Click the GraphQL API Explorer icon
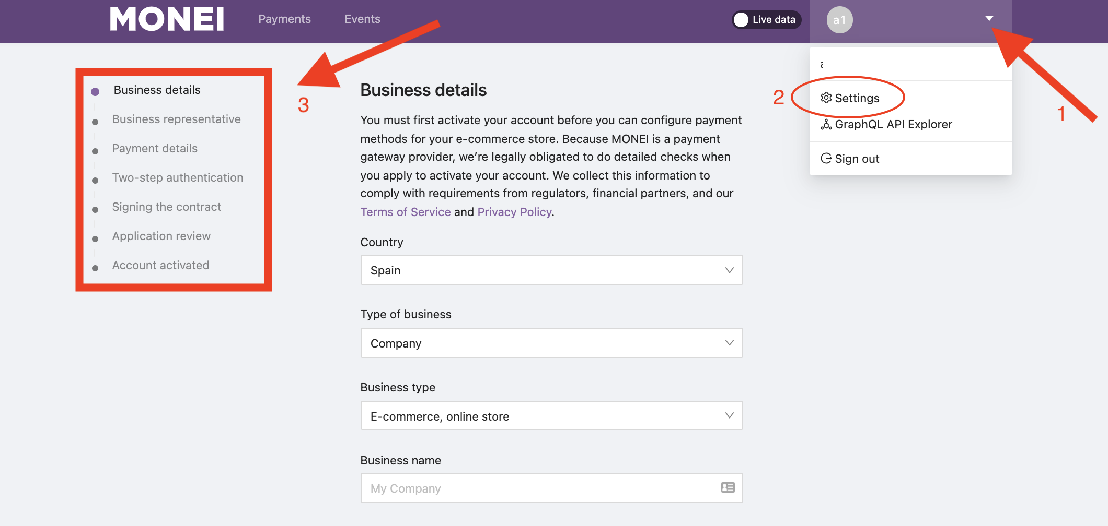This screenshot has height=526, width=1108. coord(826,124)
